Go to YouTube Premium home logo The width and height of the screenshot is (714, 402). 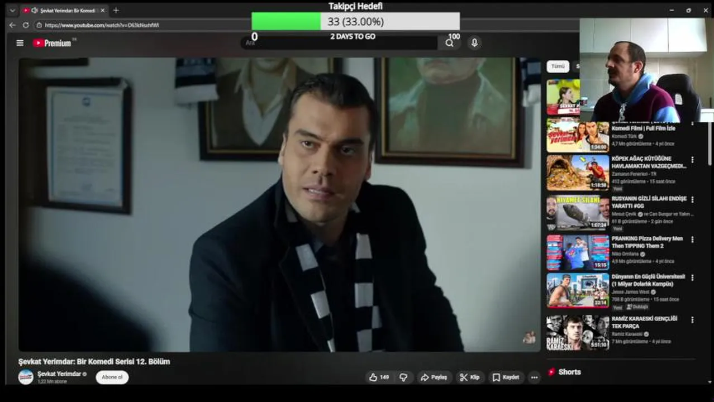tap(52, 43)
